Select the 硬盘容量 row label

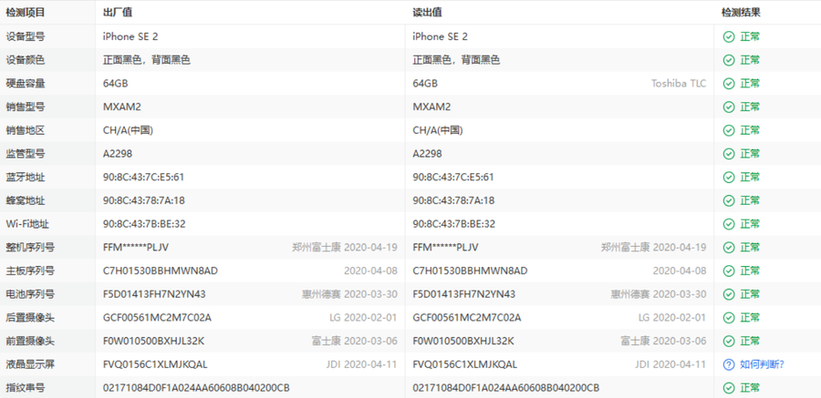26,84
